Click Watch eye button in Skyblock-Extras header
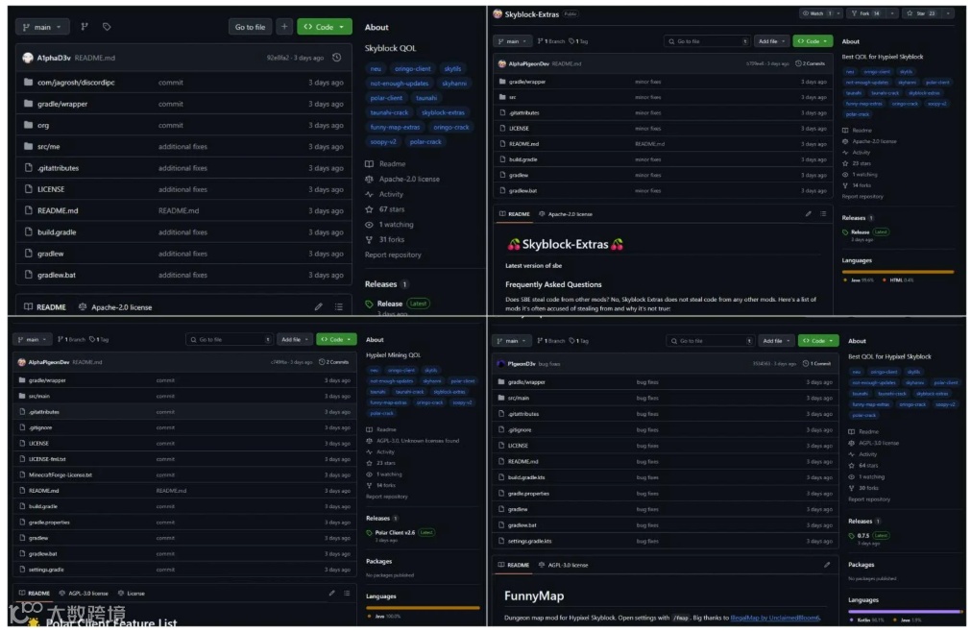 815,13
